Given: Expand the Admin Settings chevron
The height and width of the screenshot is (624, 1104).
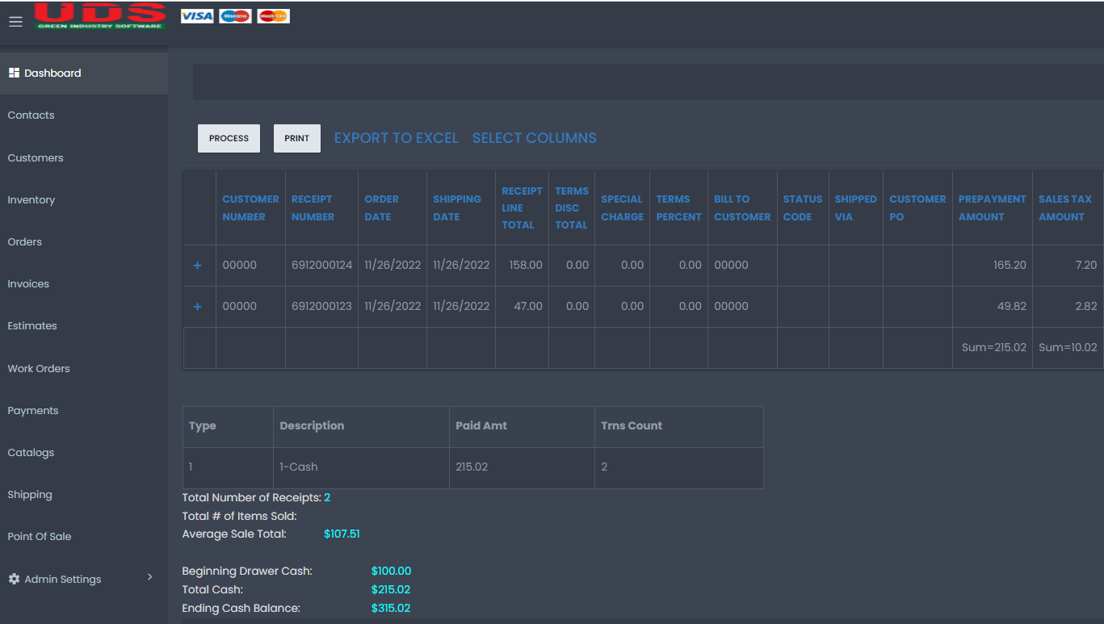Looking at the screenshot, I should (x=149, y=577).
